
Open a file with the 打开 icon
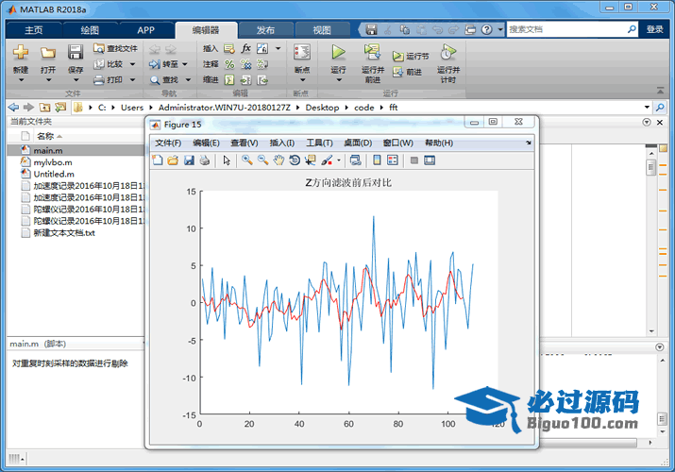(48, 53)
